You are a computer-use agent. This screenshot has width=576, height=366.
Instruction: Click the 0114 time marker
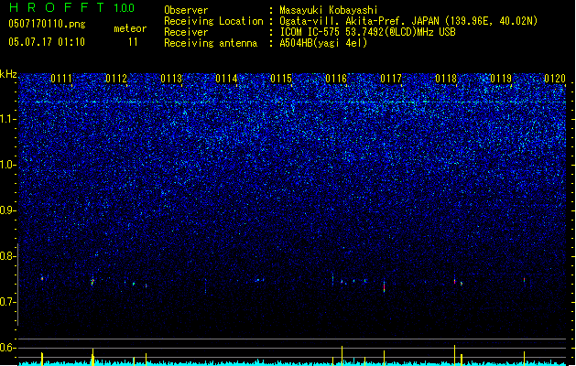click(226, 79)
